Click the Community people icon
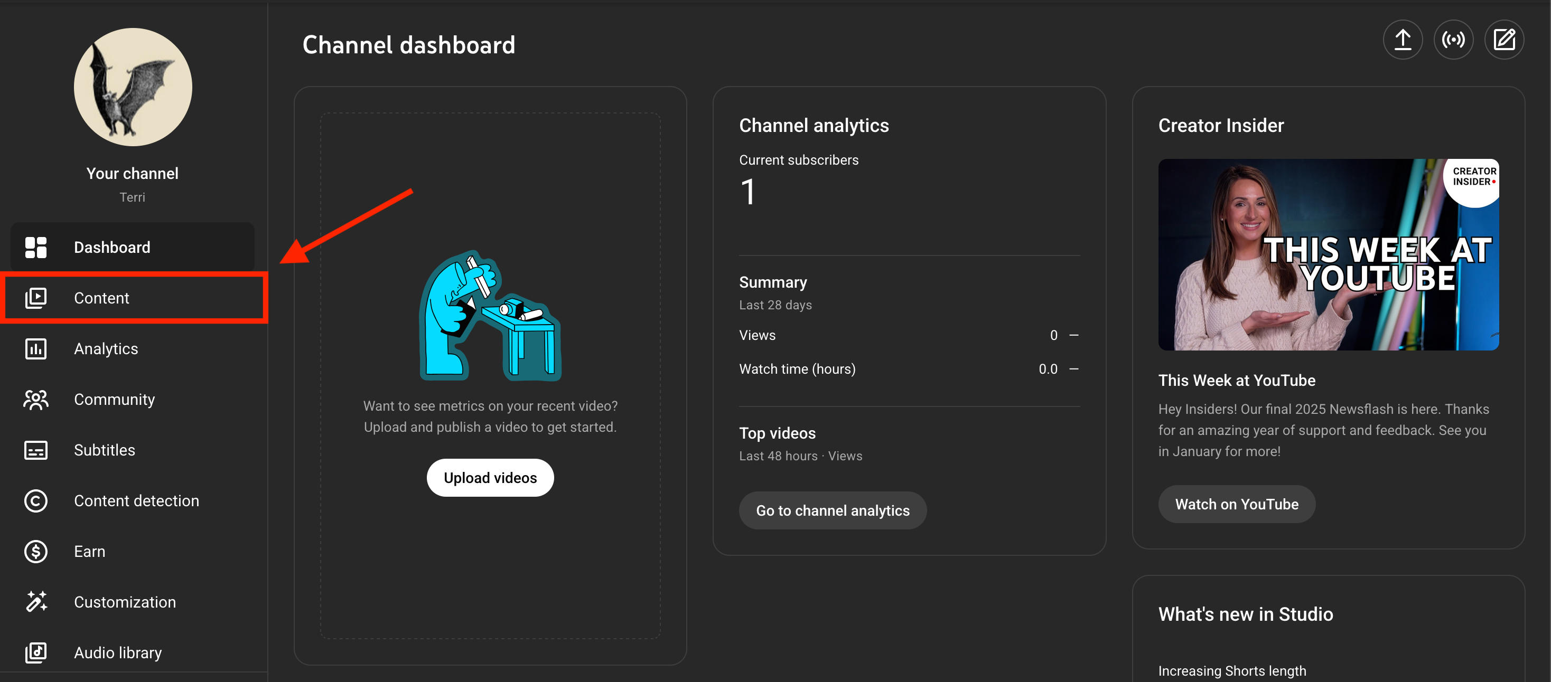The height and width of the screenshot is (682, 1551). (35, 400)
